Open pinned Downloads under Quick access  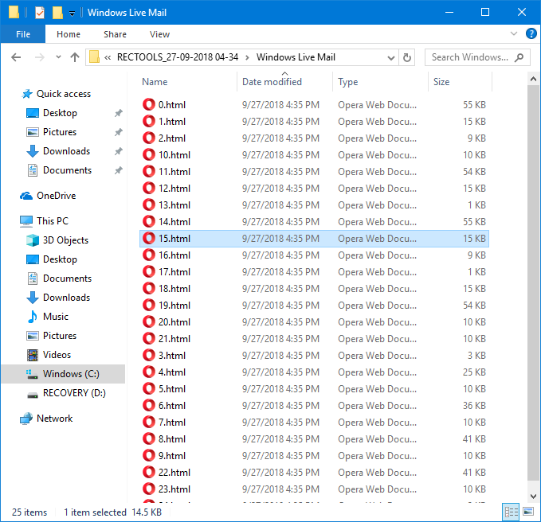coord(66,151)
